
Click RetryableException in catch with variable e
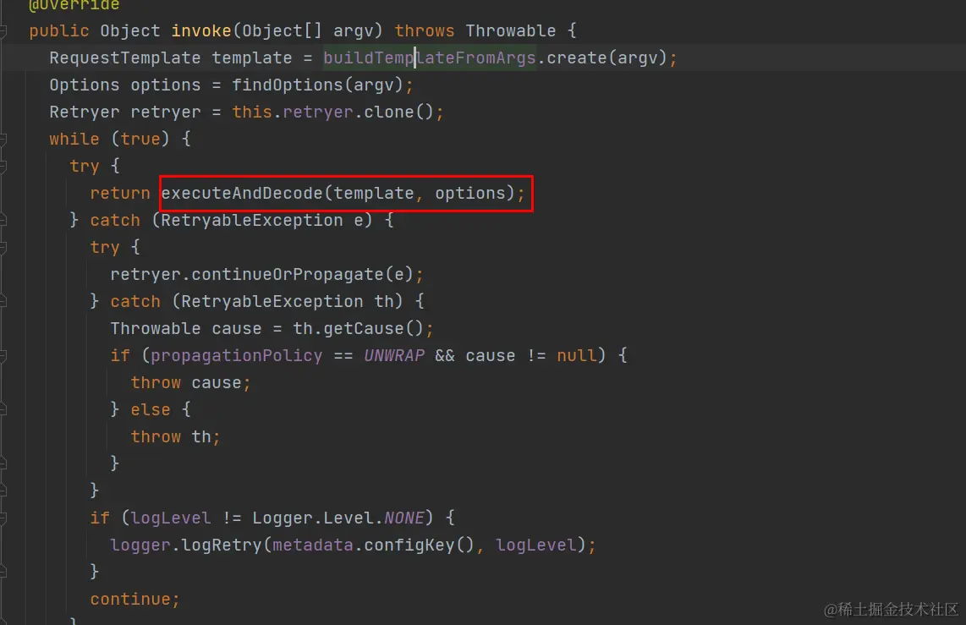pos(252,221)
